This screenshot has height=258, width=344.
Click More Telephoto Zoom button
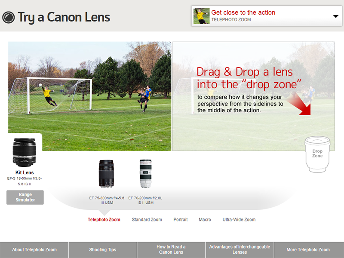[309, 250]
